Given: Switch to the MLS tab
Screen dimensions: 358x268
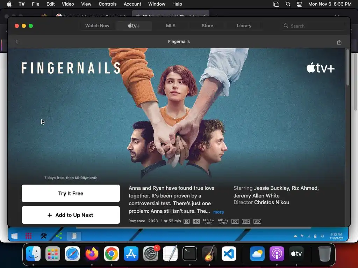Looking at the screenshot, I should [x=171, y=26].
